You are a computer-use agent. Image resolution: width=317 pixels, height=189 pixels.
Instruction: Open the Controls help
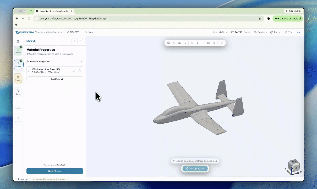tap(260, 32)
